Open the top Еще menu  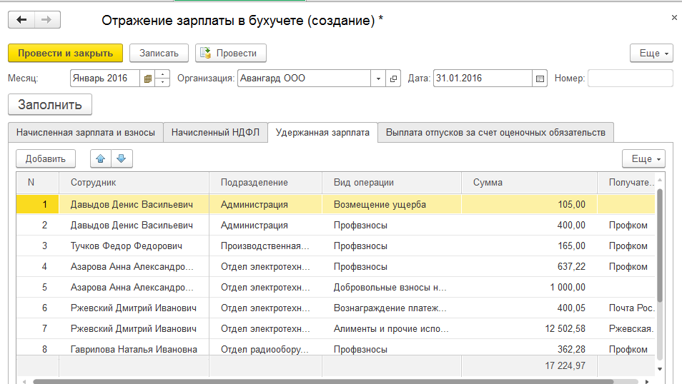[651, 54]
